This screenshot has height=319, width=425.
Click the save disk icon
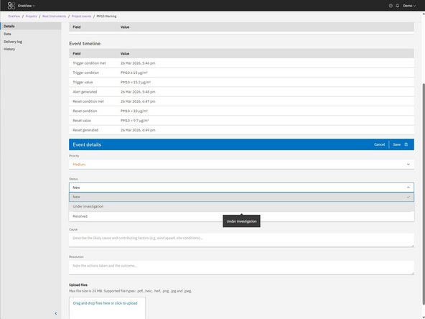point(406,144)
